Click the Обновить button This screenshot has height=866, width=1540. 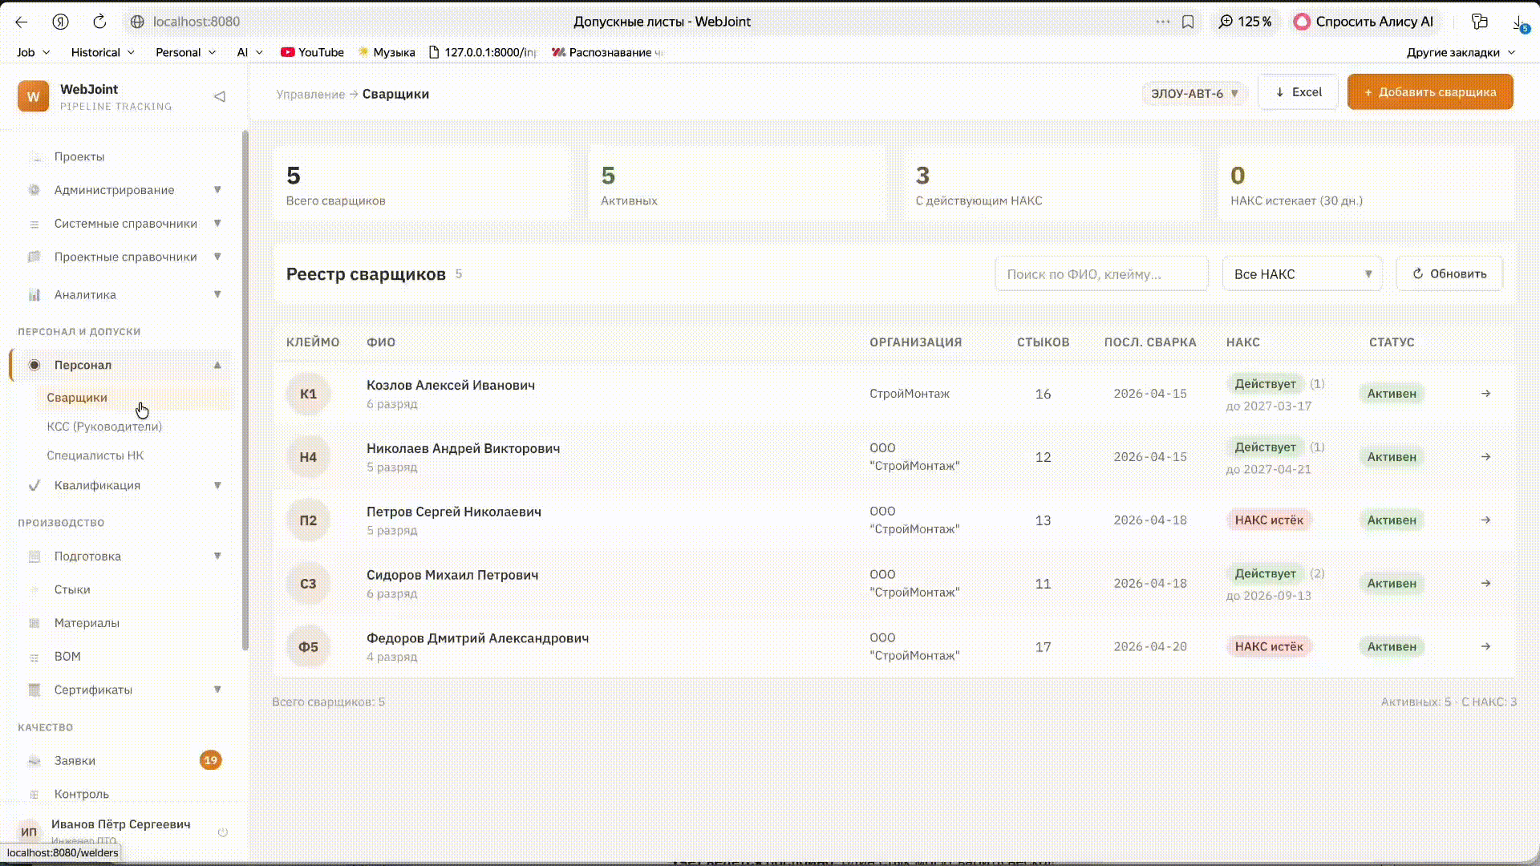1449,274
